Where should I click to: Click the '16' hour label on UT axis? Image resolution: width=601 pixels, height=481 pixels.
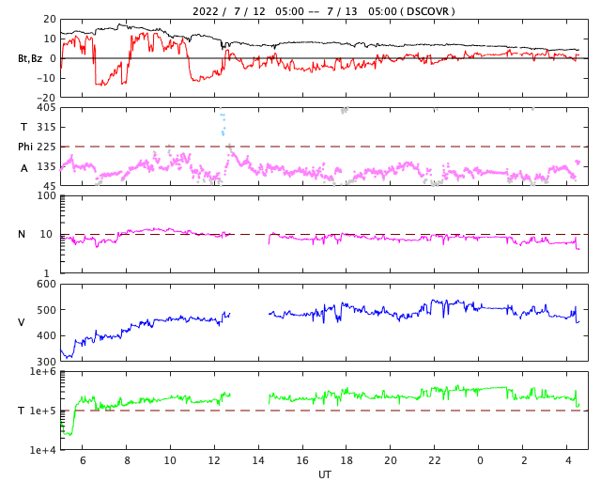(302, 460)
